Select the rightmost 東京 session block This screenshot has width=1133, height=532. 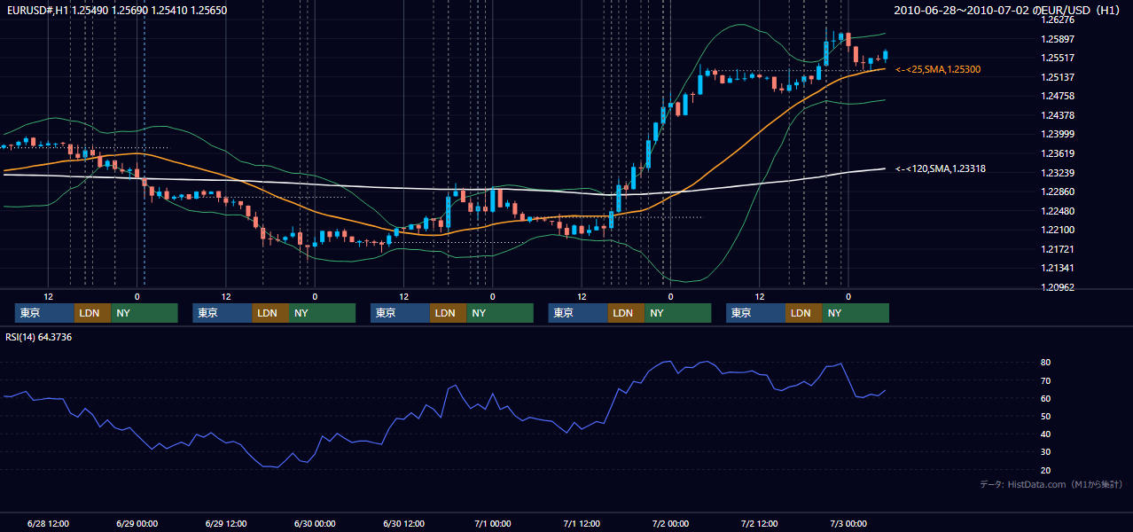[x=755, y=313]
